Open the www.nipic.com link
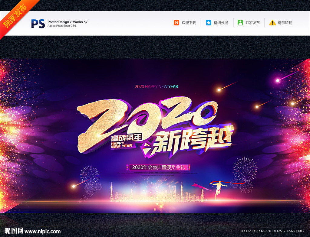This screenshot has height=237, width=310. 42,231
